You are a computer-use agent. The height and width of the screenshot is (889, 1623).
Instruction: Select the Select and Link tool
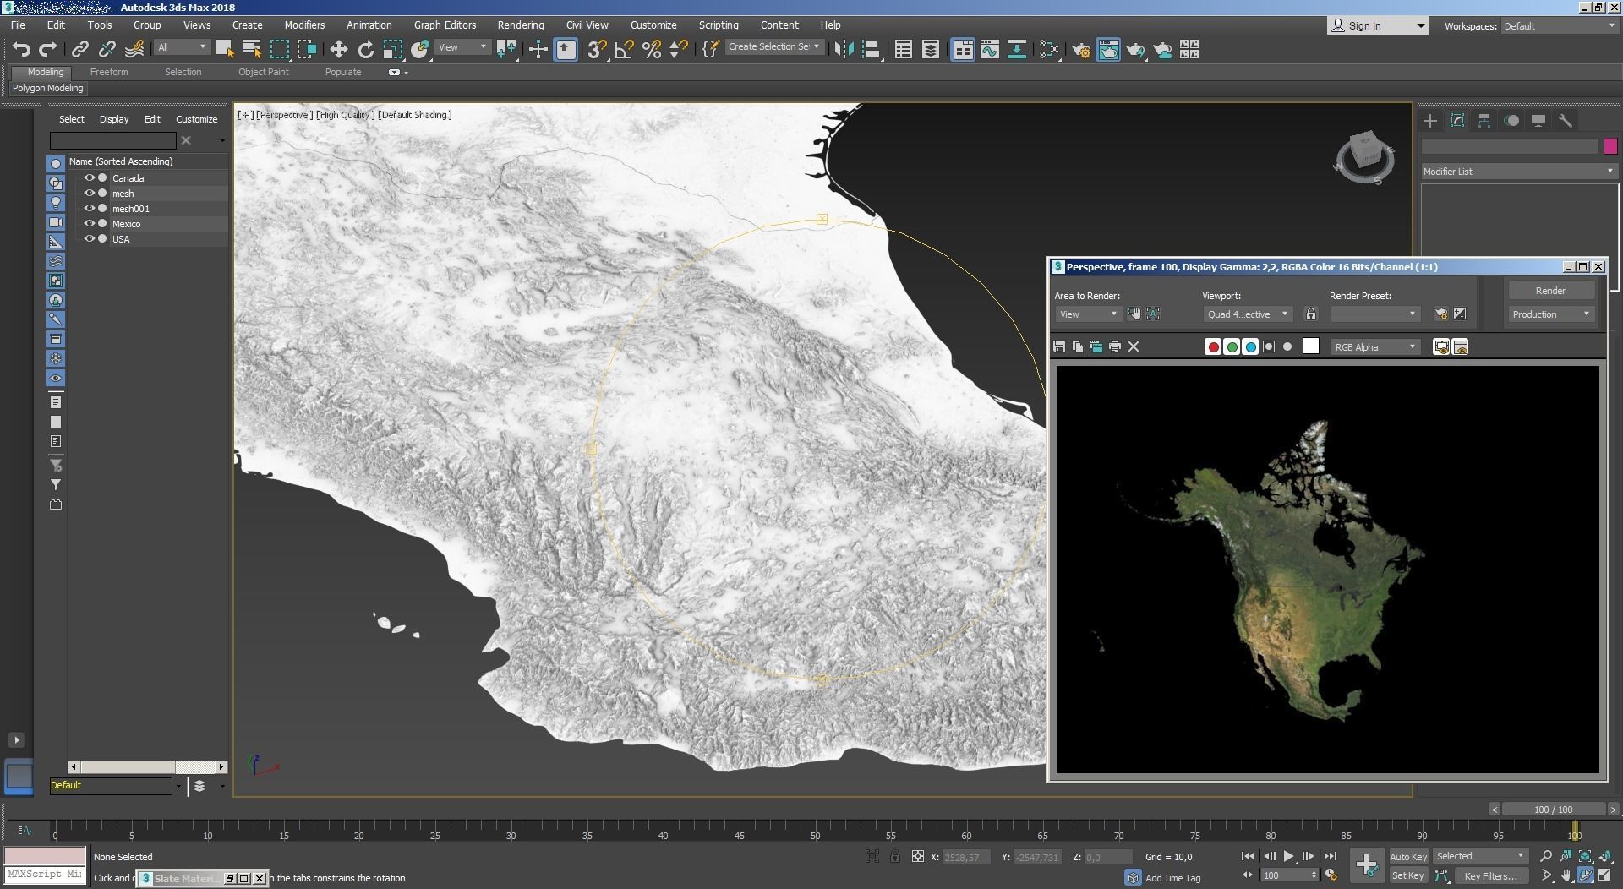tap(80, 50)
